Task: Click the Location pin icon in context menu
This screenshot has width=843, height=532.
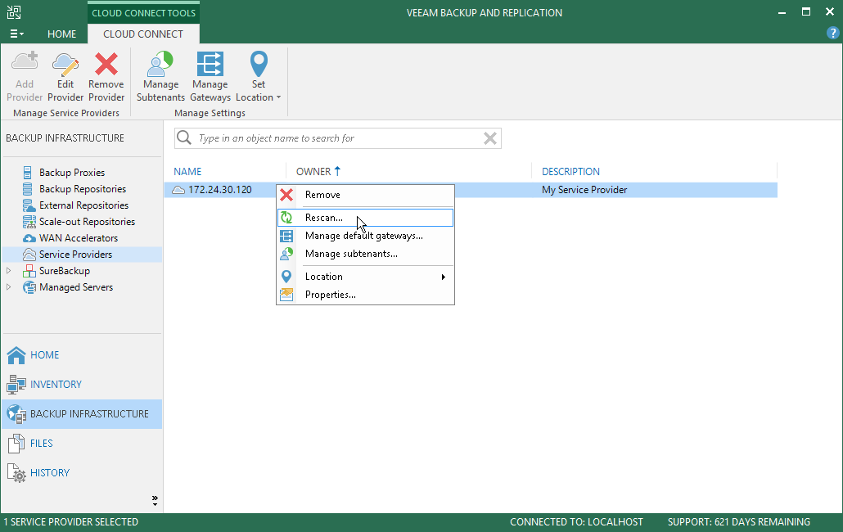Action: pyautogui.click(x=286, y=277)
